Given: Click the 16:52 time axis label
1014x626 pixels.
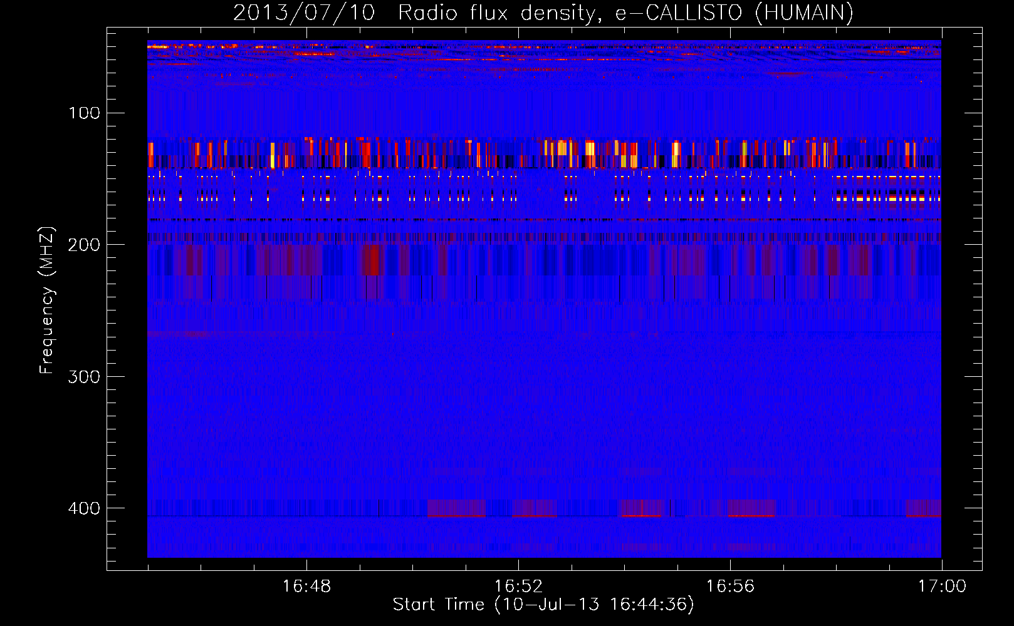Looking at the screenshot, I should point(518,587).
